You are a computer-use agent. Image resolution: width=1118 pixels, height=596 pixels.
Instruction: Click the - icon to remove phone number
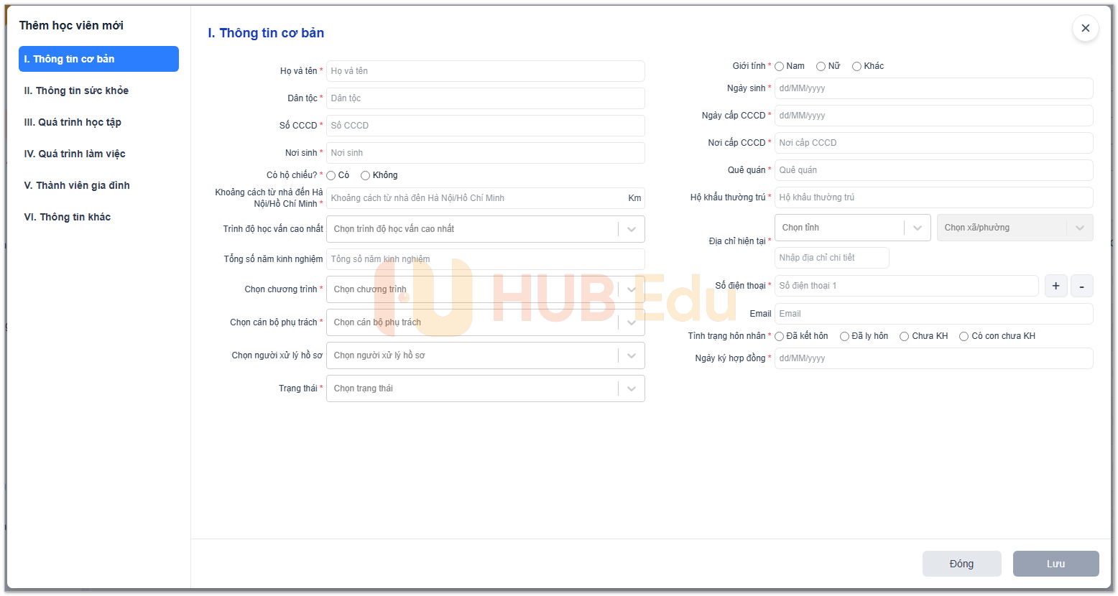[x=1082, y=285]
